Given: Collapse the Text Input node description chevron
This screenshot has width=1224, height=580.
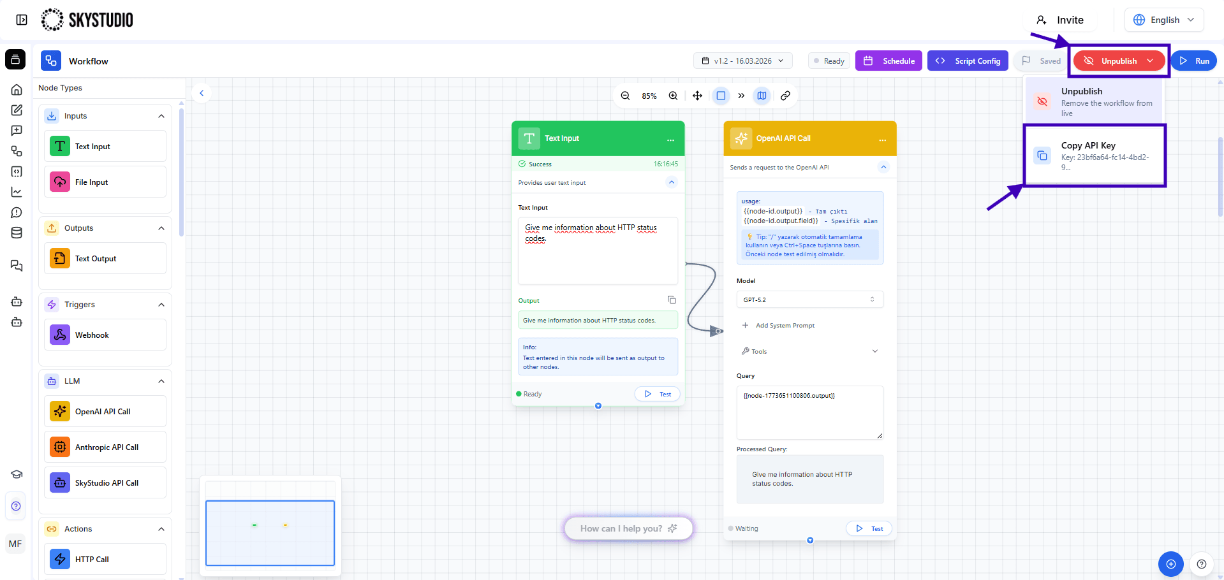Looking at the screenshot, I should pos(672,182).
